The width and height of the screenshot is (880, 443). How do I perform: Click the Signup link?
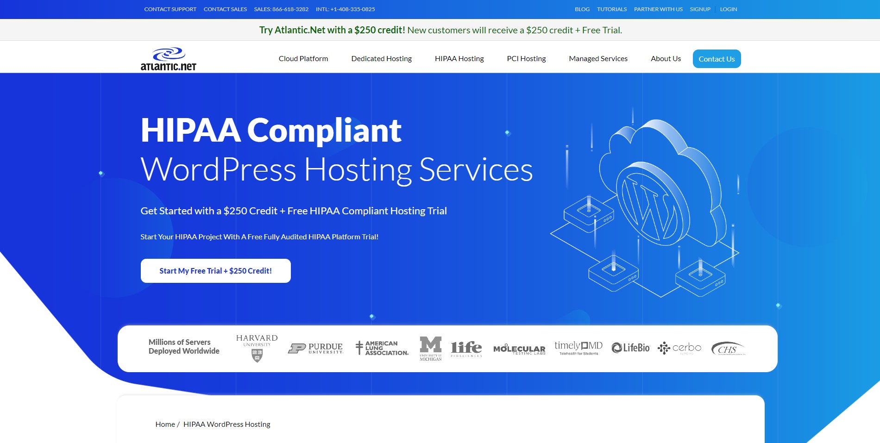[700, 9]
